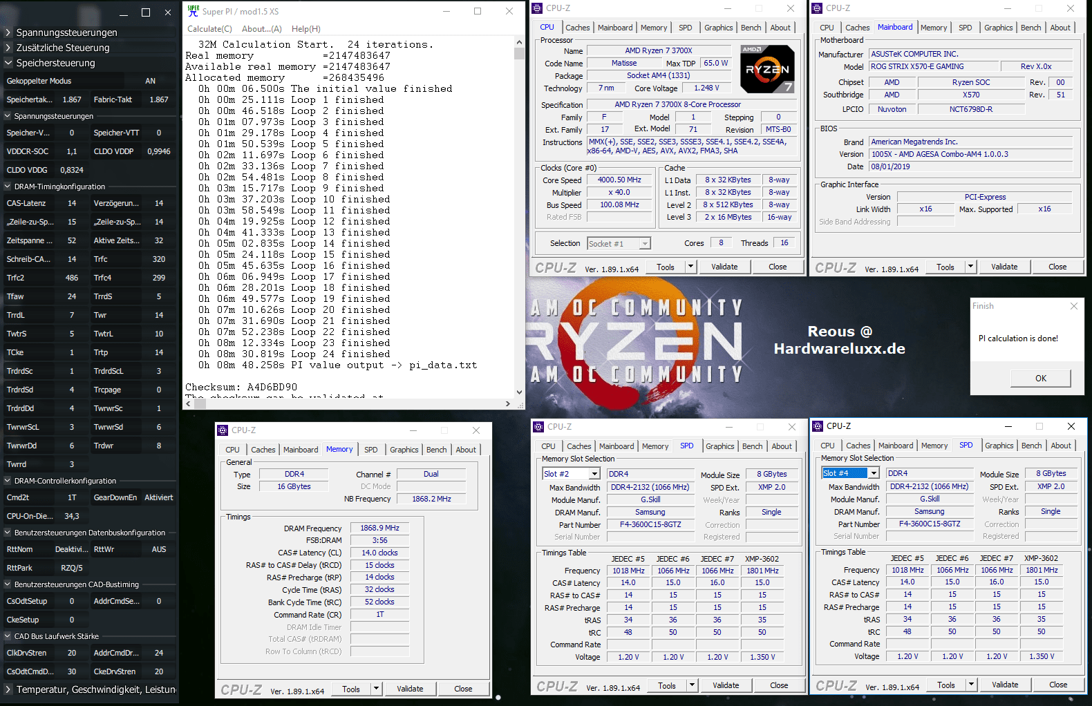Viewport: 1092px width, 706px height.
Task: Click Validate in the Memory tab window
Action: coord(410,689)
